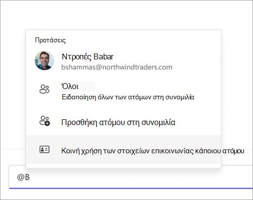Image resolution: width=253 pixels, height=200 pixels.
Task: Click the contact card icon
Action: (44, 149)
